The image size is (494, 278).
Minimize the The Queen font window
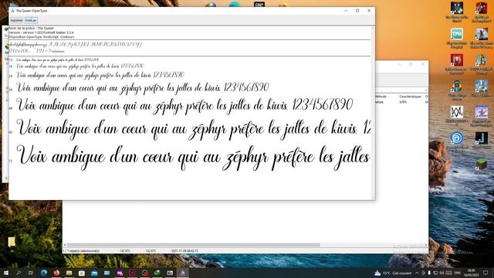click(346, 10)
